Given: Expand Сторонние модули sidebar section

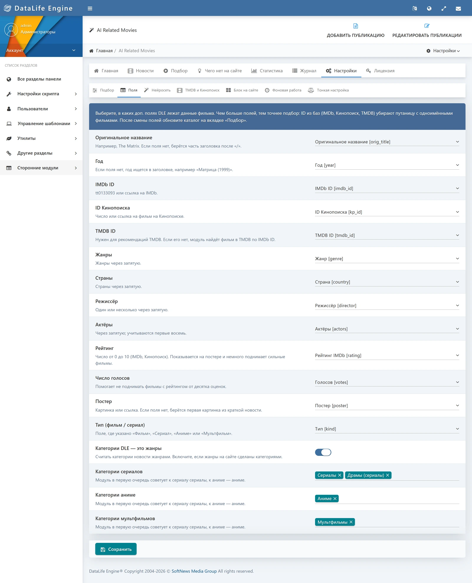Looking at the screenshot, I should pos(41,168).
